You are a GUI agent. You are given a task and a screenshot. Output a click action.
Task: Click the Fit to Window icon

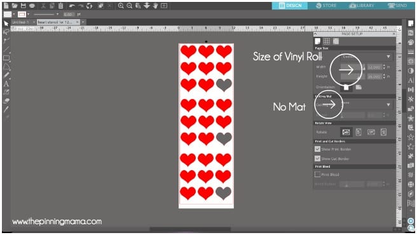coord(165,6)
